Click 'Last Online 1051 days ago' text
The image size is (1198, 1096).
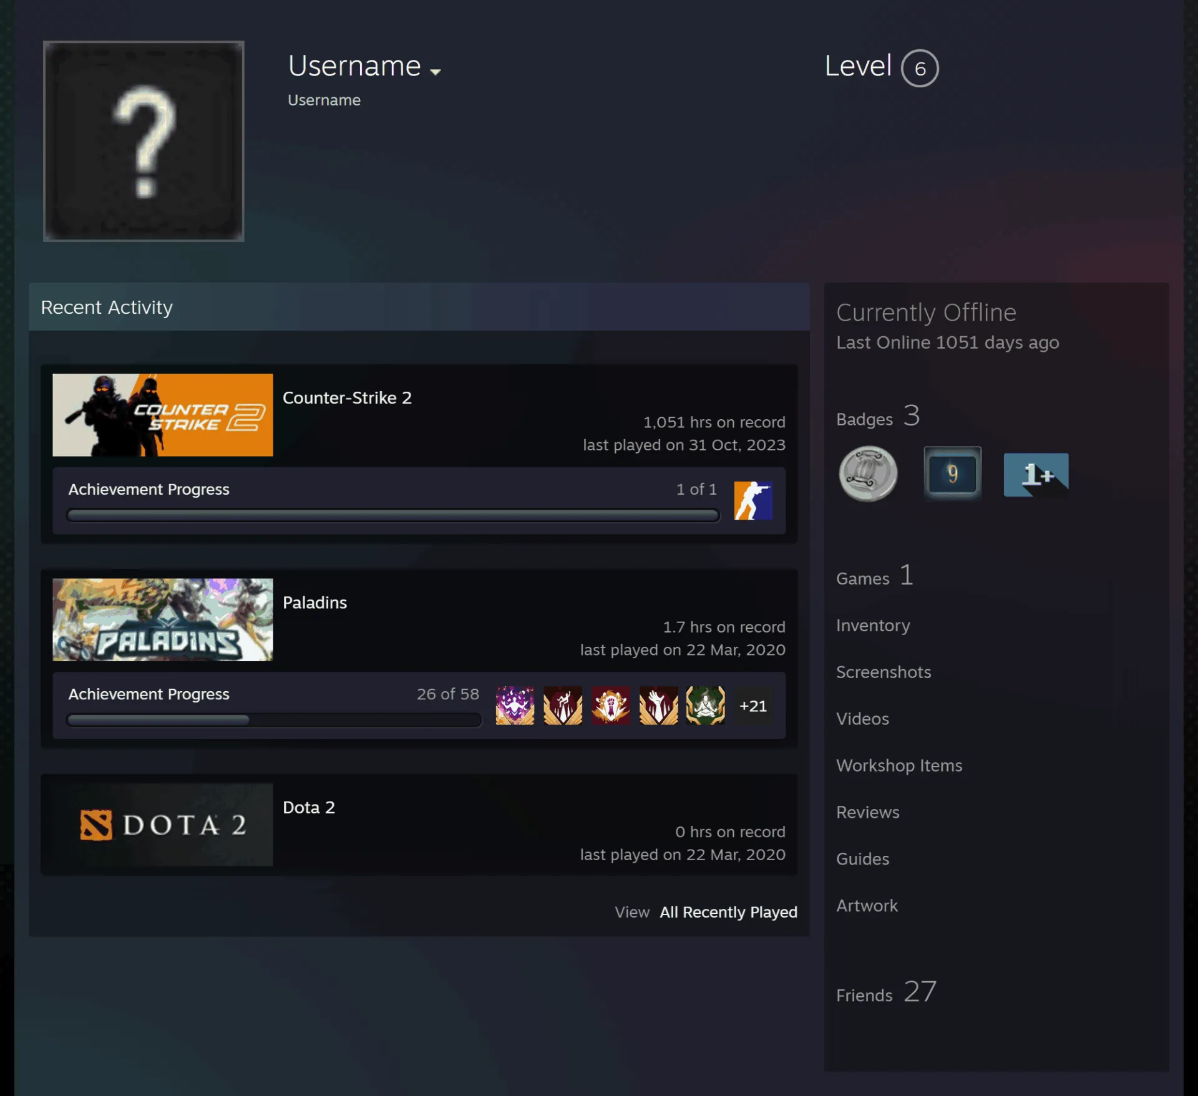pos(947,342)
